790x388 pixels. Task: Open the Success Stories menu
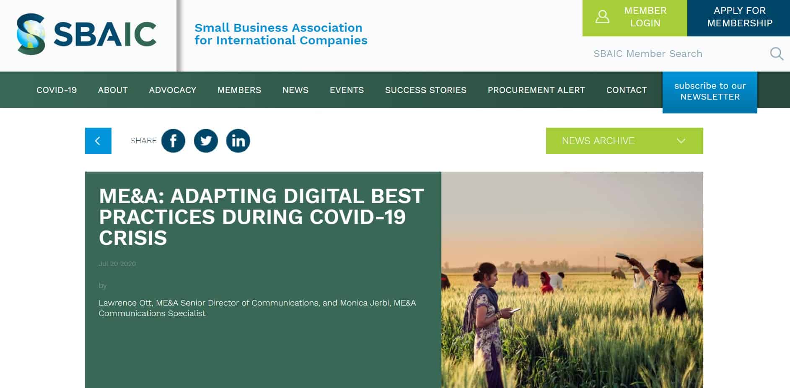426,90
